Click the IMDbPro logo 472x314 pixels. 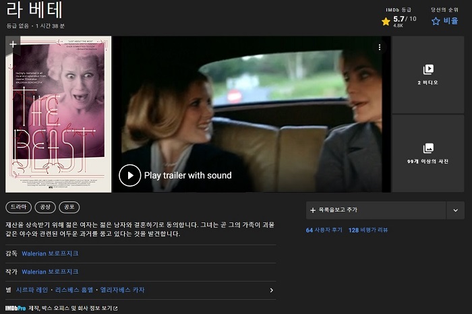(x=16, y=308)
